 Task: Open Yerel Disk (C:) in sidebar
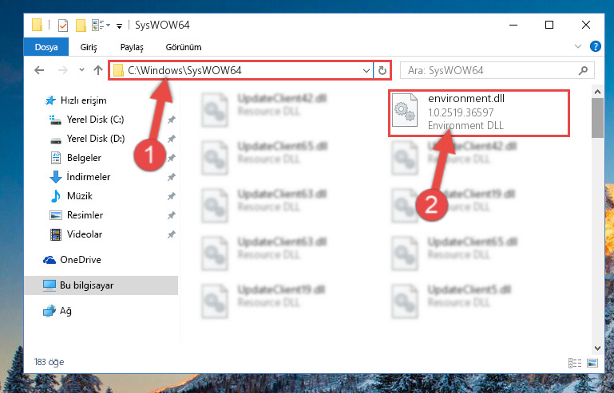pos(95,120)
